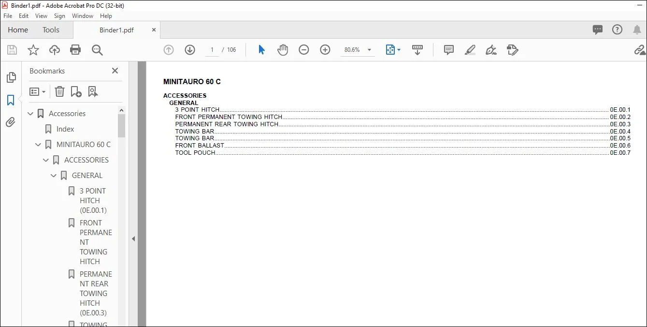
Task: Open the chat notifications icon
Action: coord(598,30)
